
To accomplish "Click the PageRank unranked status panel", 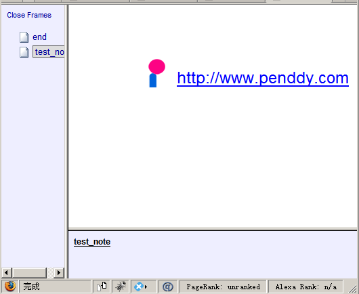I will 224,287.
